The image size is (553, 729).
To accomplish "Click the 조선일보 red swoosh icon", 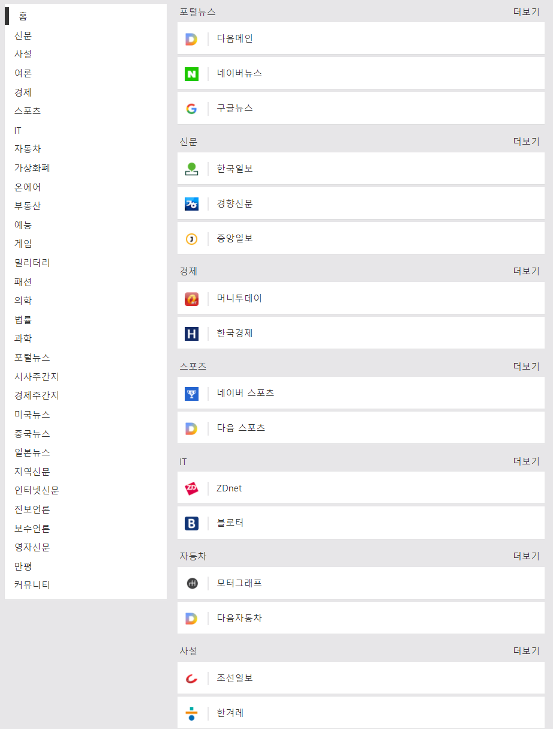I will point(191,679).
